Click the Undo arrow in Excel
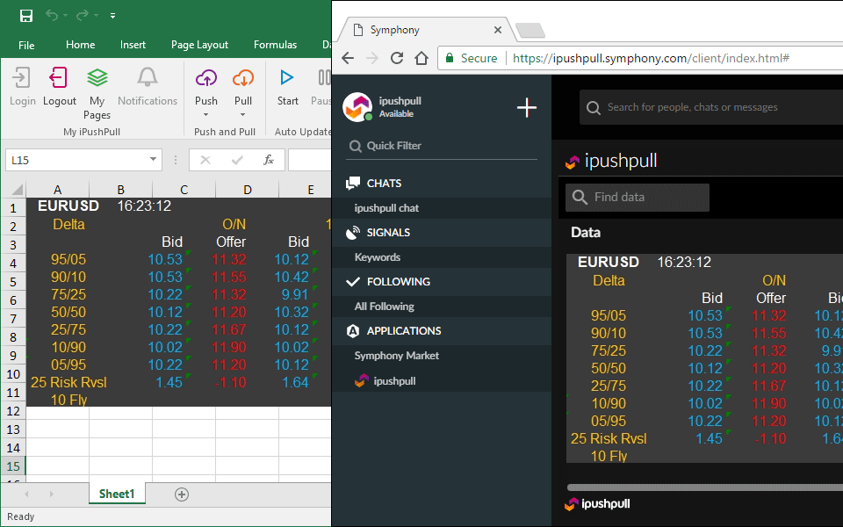 pyautogui.click(x=52, y=16)
